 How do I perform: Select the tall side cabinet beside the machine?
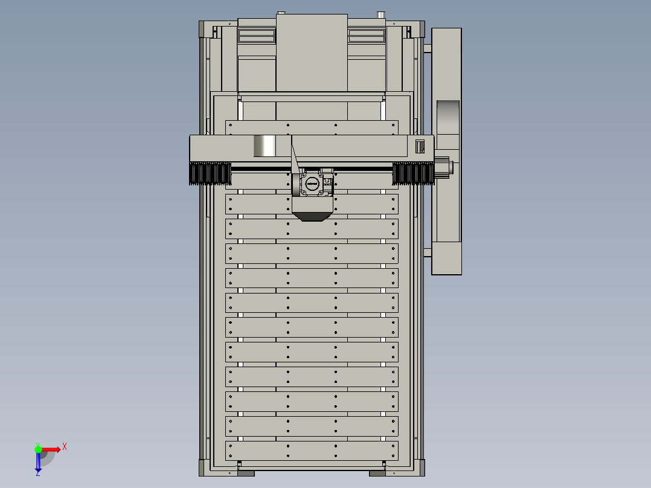447,151
